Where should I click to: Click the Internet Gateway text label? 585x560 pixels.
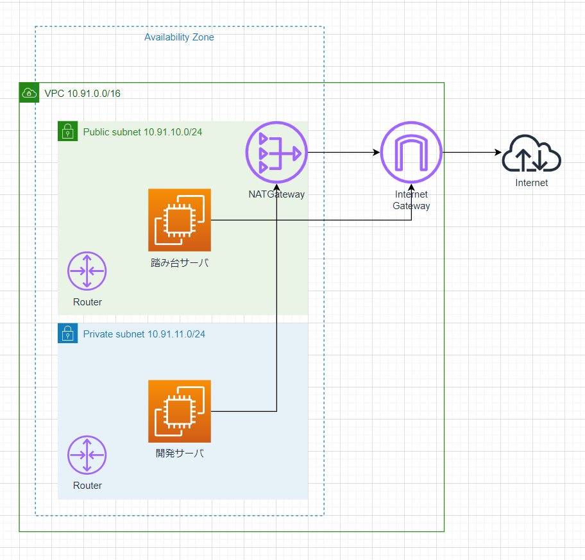(411, 200)
